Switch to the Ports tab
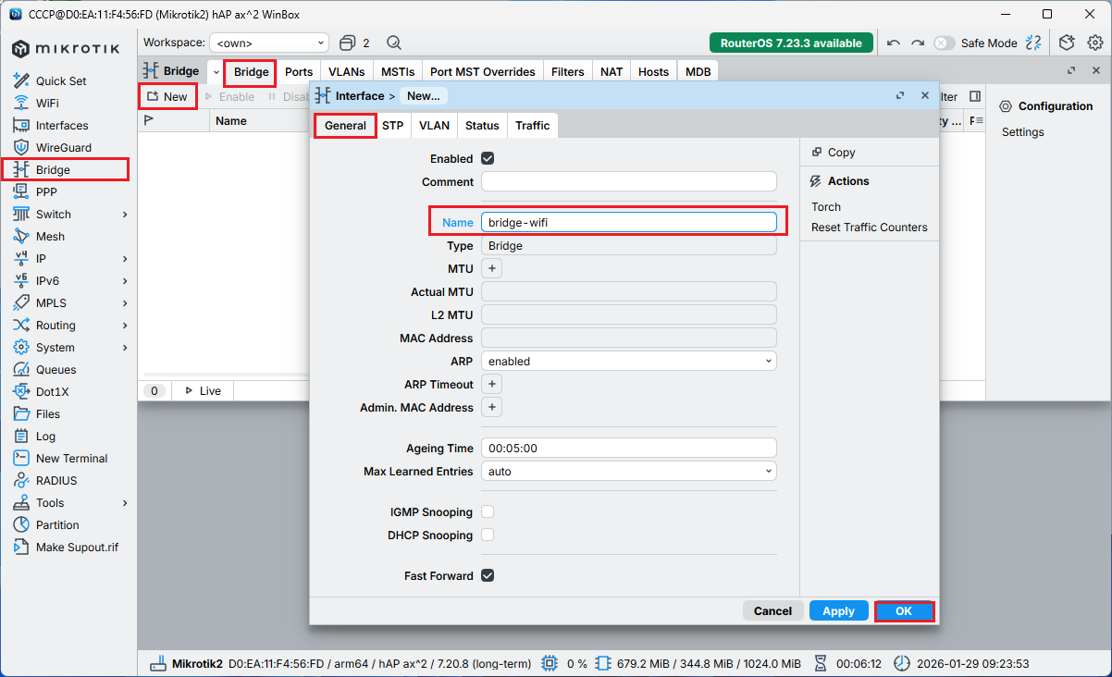The width and height of the screenshot is (1112, 677). [299, 72]
